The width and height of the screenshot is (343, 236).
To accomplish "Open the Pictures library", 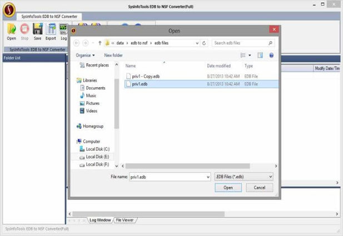I will click(x=90, y=103).
